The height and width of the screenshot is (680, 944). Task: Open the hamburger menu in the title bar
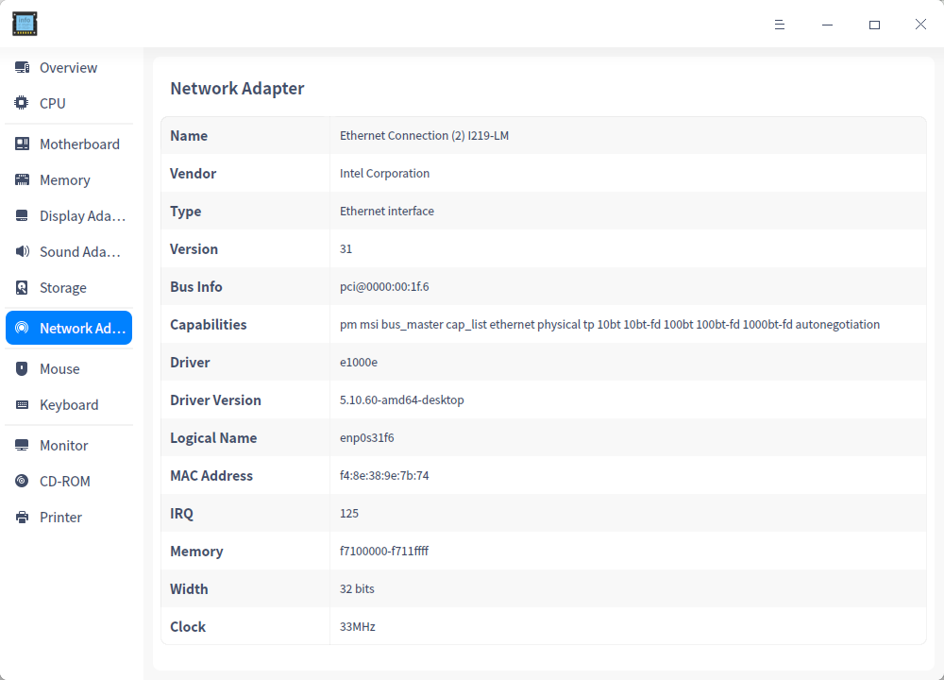[780, 25]
